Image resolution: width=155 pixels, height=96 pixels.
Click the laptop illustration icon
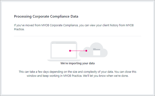tap(64, 51)
